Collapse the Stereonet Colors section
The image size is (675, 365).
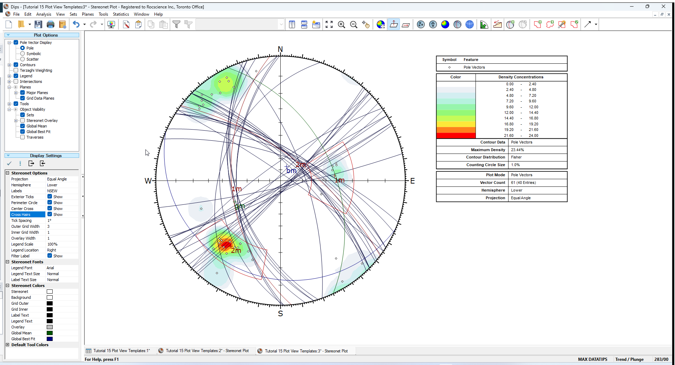point(8,285)
